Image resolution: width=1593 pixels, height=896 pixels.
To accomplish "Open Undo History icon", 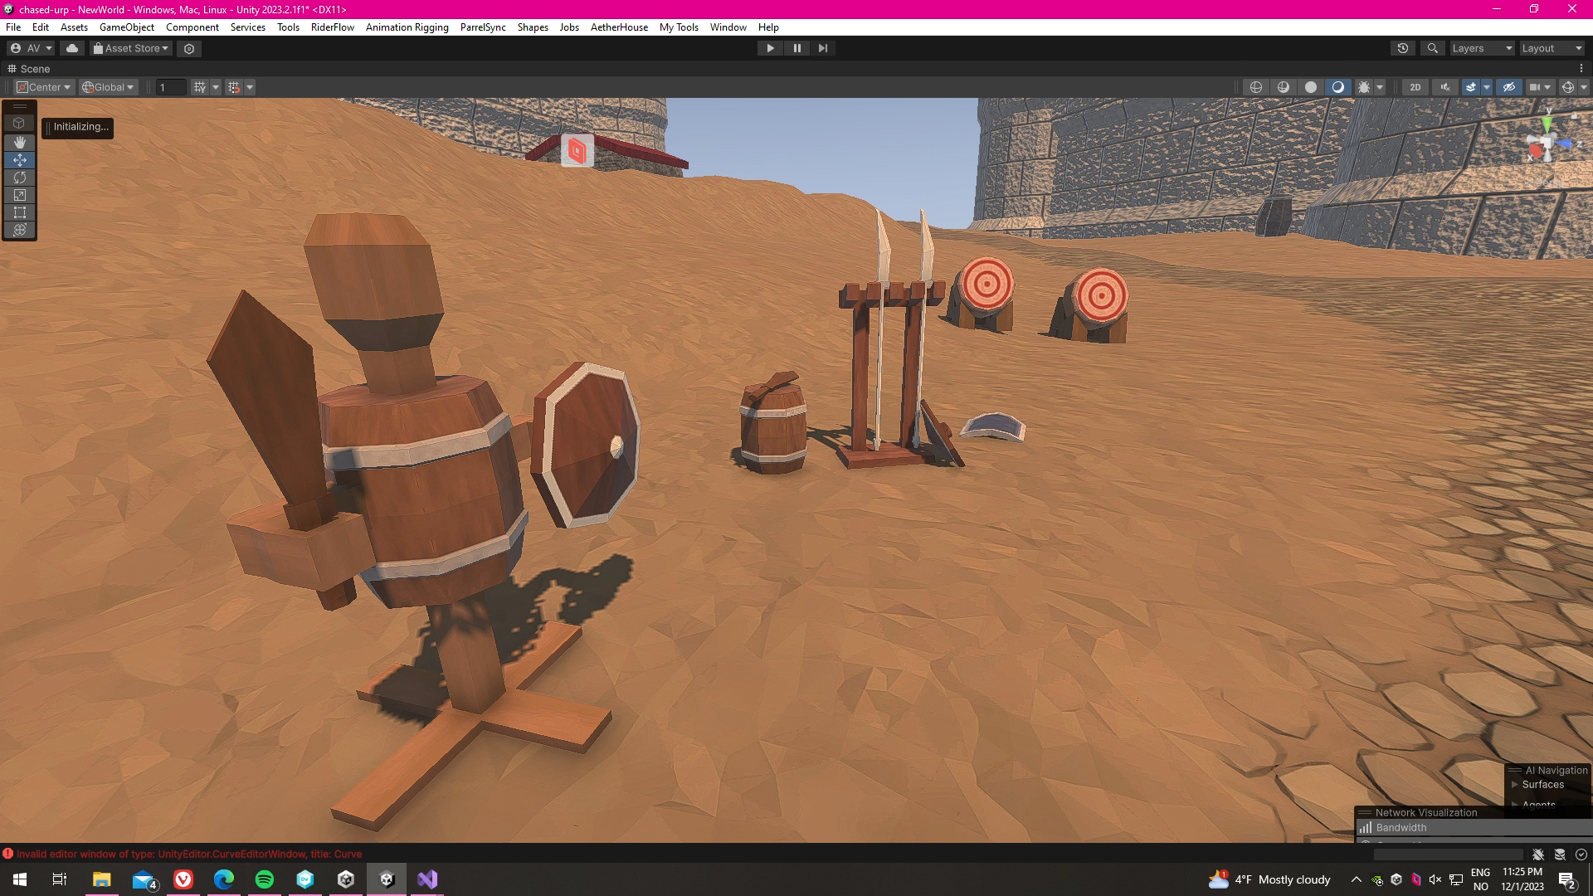I will 1403,48.
